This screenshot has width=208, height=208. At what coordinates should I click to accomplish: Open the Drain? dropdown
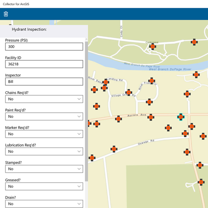(44, 204)
